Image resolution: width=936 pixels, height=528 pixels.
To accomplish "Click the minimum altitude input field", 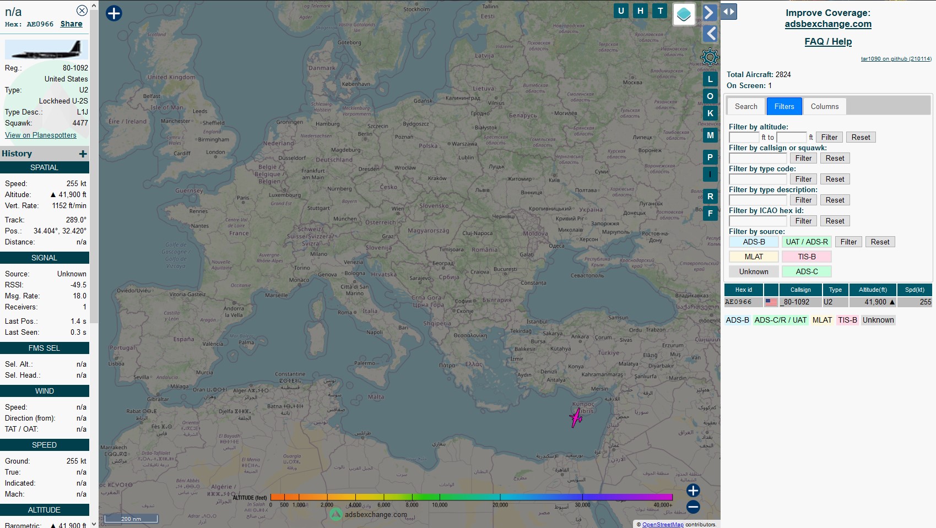I will tap(744, 137).
